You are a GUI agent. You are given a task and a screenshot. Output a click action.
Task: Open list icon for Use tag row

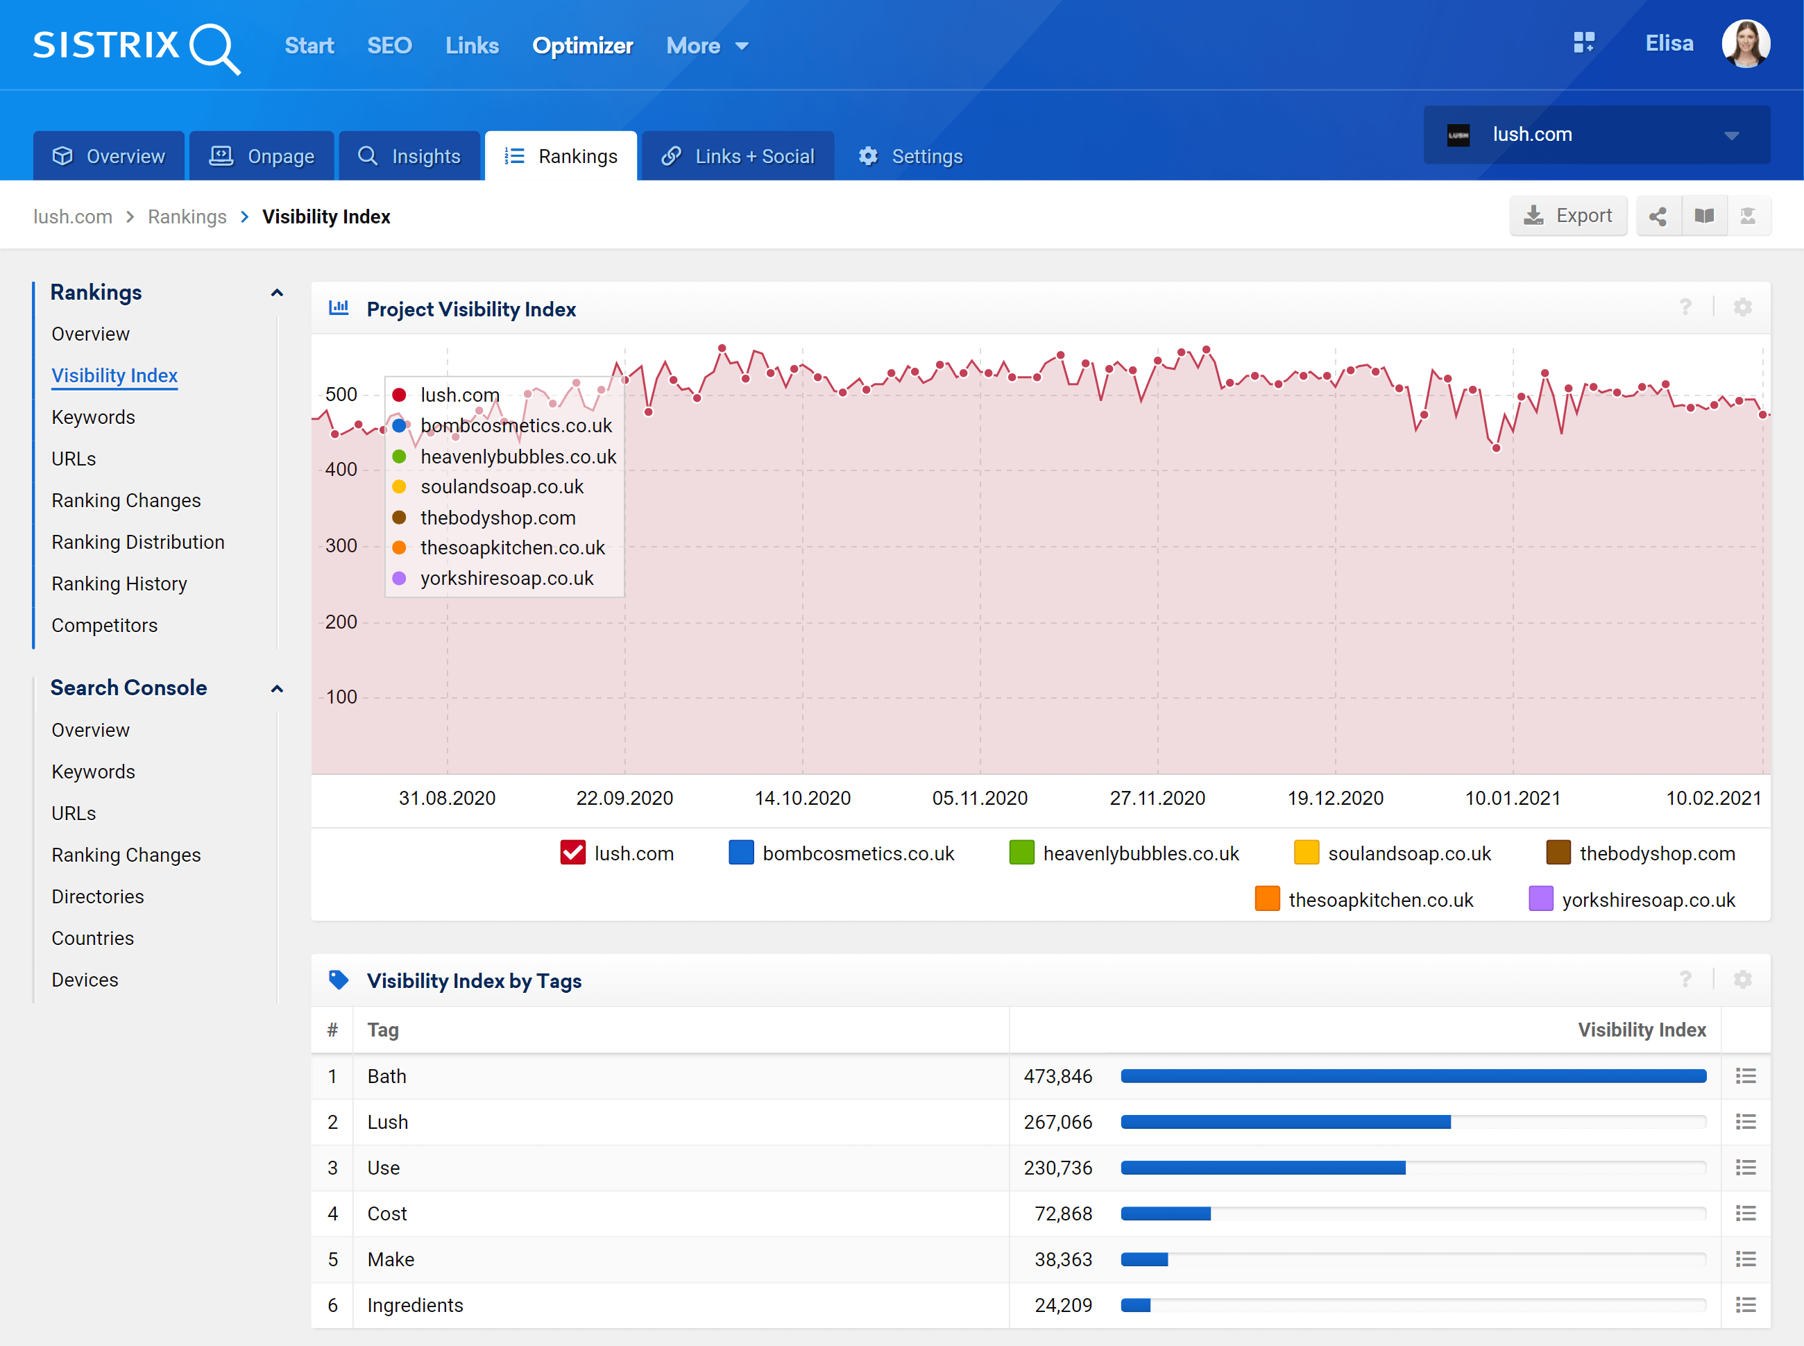[1745, 1168]
